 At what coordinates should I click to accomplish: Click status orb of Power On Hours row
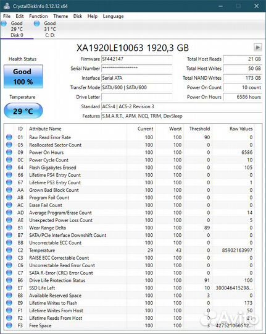point(9,152)
